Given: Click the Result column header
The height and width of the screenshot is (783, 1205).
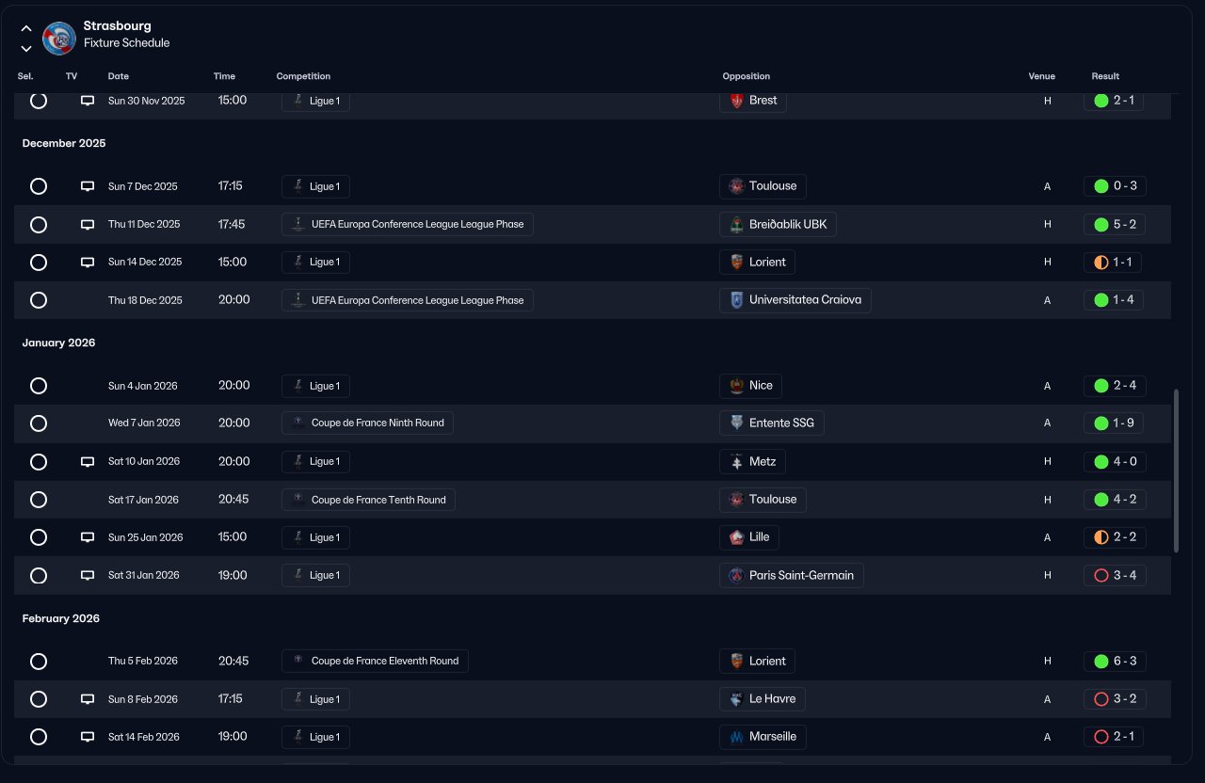Looking at the screenshot, I should pyautogui.click(x=1105, y=76).
